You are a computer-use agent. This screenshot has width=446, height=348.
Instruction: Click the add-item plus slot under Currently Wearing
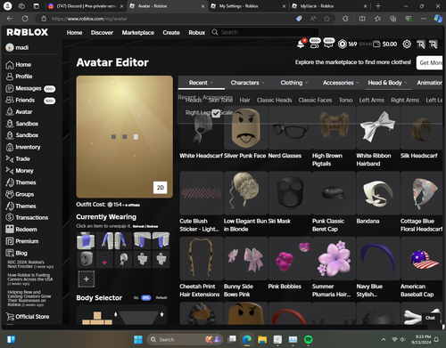pos(87,279)
